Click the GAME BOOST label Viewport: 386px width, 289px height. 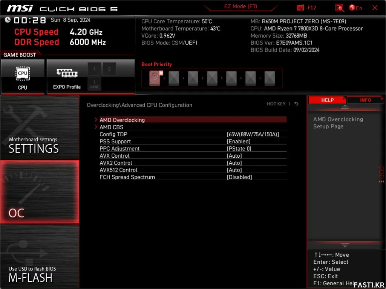pyautogui.click(x=20, y=55)
